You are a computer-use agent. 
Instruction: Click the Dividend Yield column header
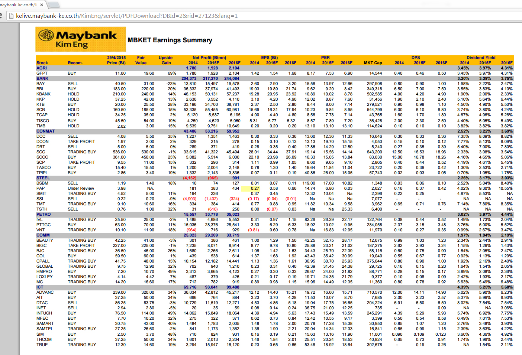(x=481, y=58)
